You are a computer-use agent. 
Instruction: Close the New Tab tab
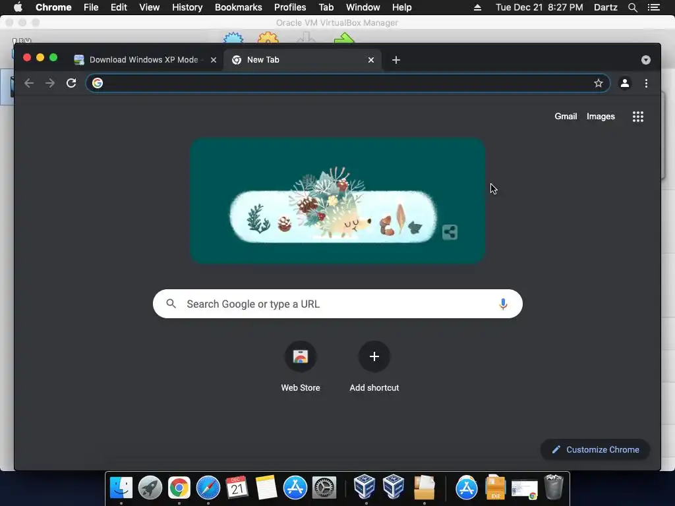click(371, 60)
